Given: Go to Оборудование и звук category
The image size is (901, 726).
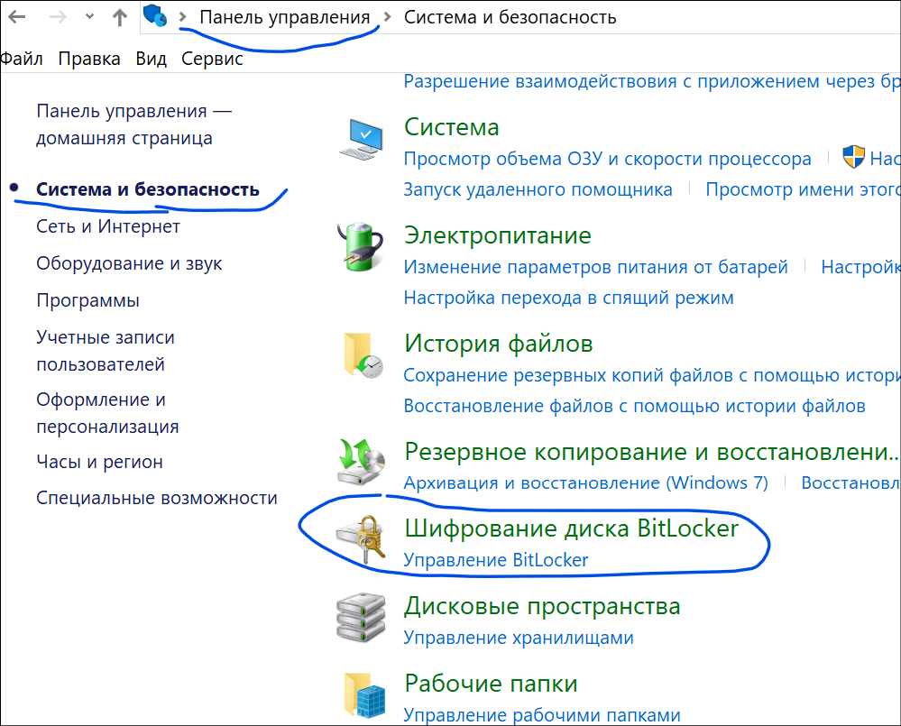Looking at the screenshot, I should point(129,263).
